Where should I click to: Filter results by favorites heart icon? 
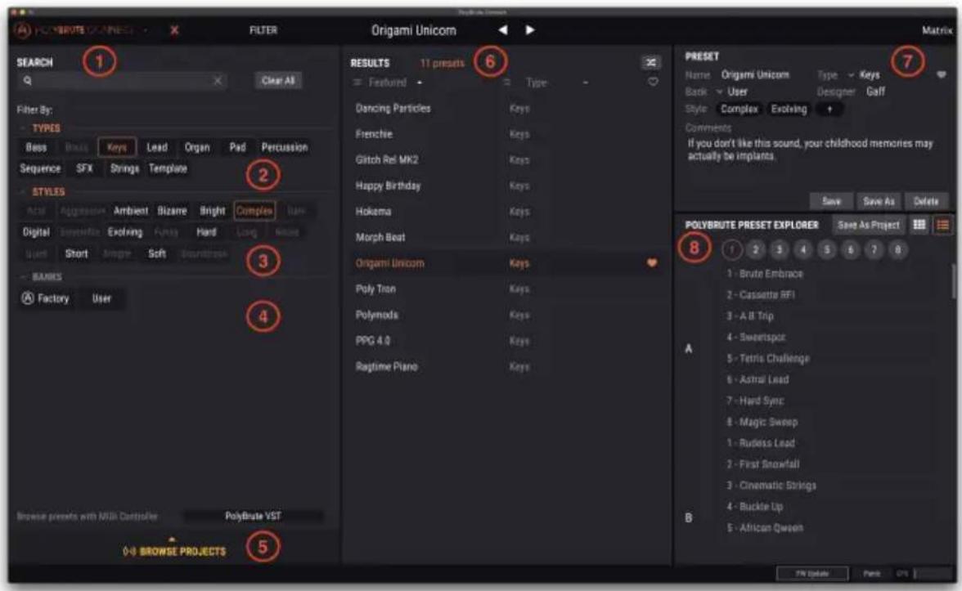pyautogui.click(x=653, y=82)
